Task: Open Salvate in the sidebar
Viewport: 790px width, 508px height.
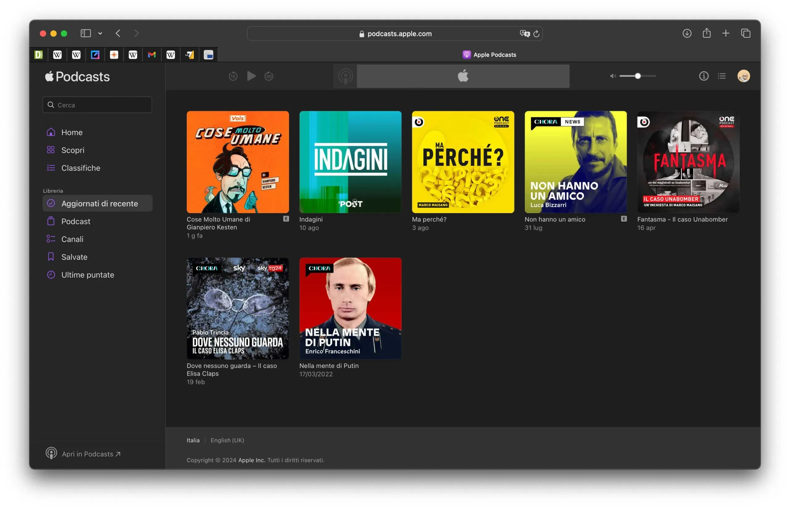Action: [x=98, y=257]
